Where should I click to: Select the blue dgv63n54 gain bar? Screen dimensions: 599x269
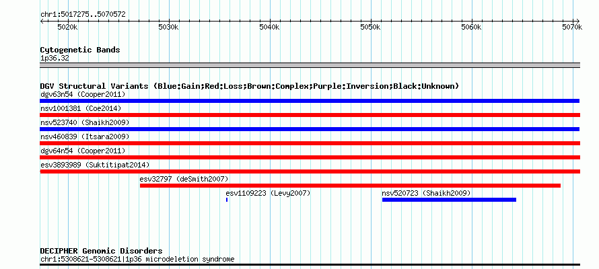(x=310, y=101)
